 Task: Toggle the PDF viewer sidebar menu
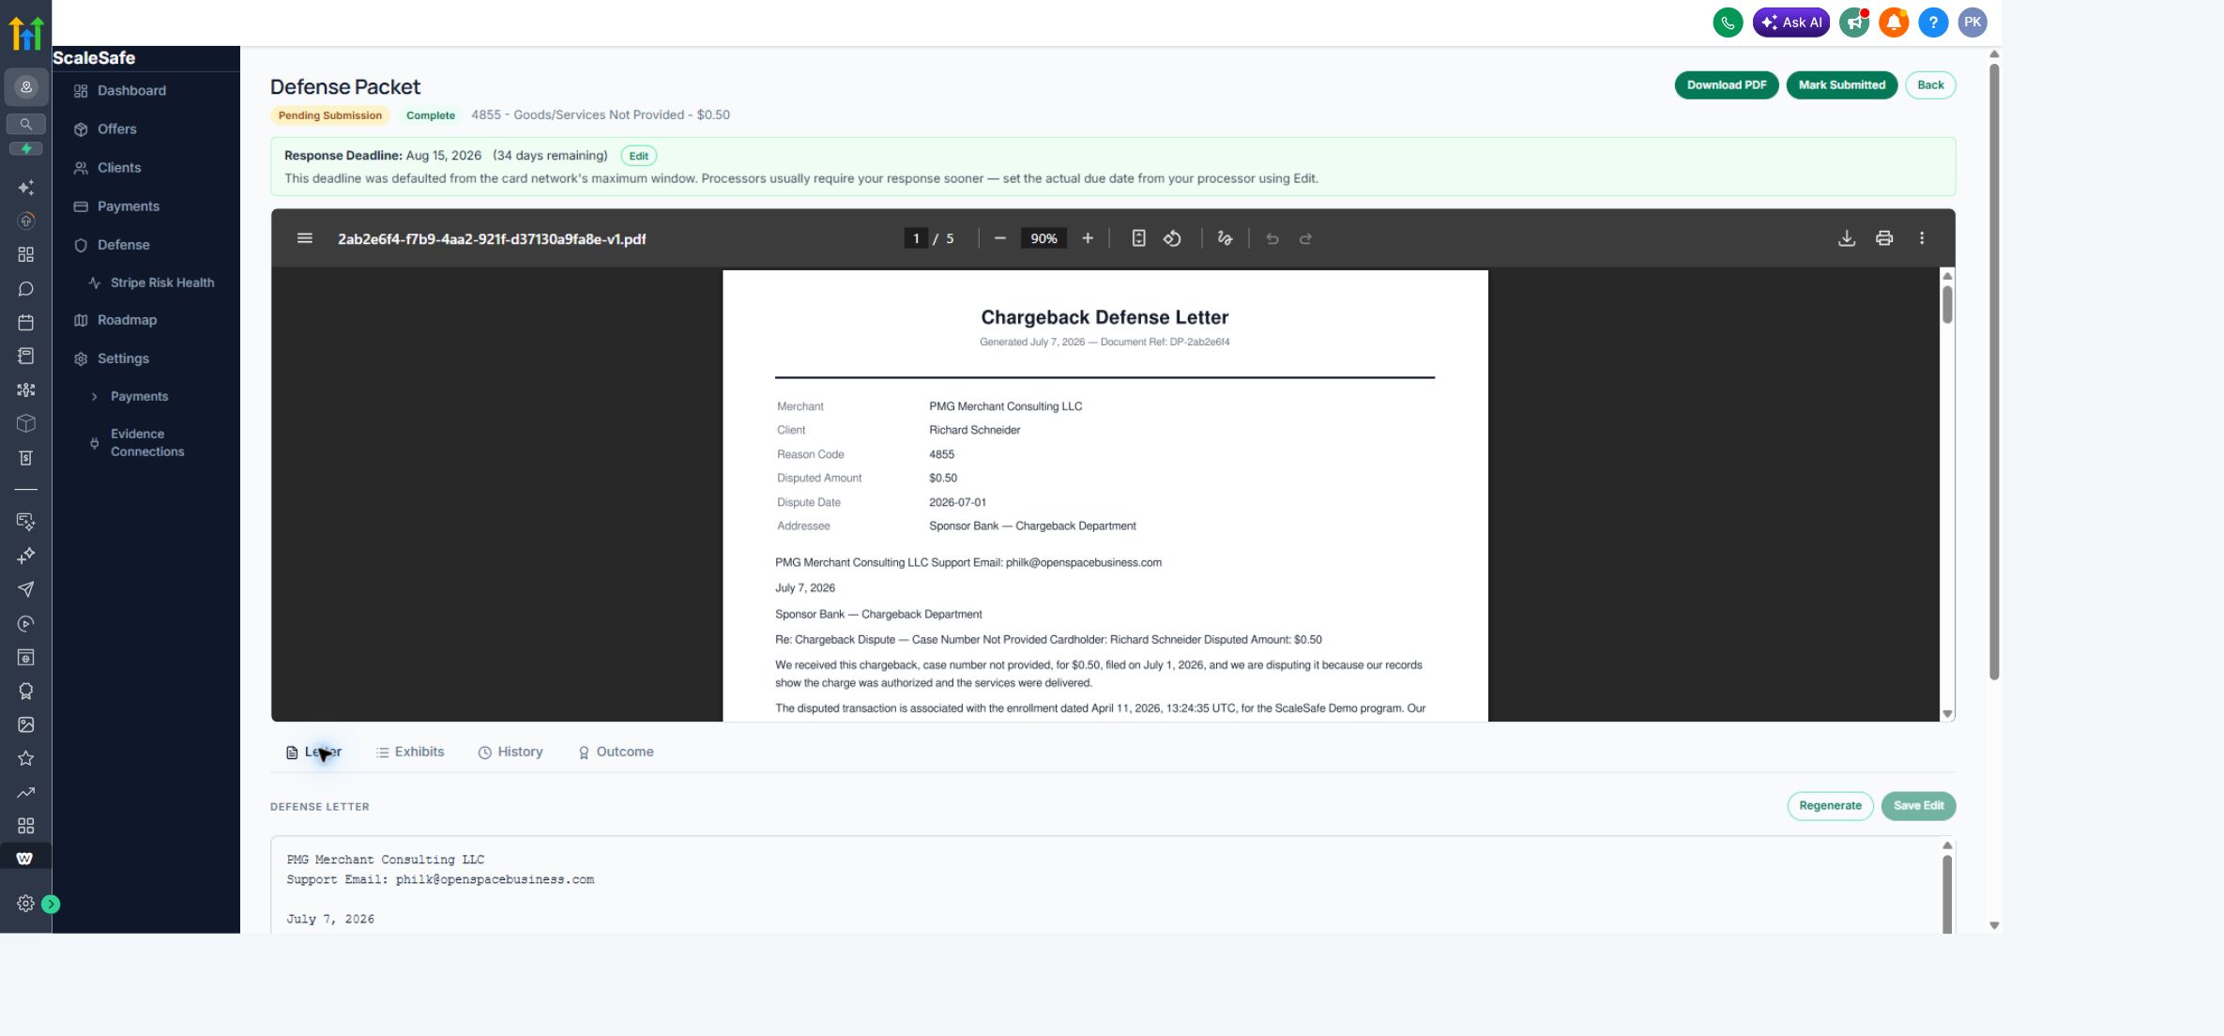tap(305, 238)
